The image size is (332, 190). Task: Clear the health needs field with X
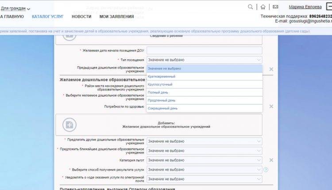point(271,106)
